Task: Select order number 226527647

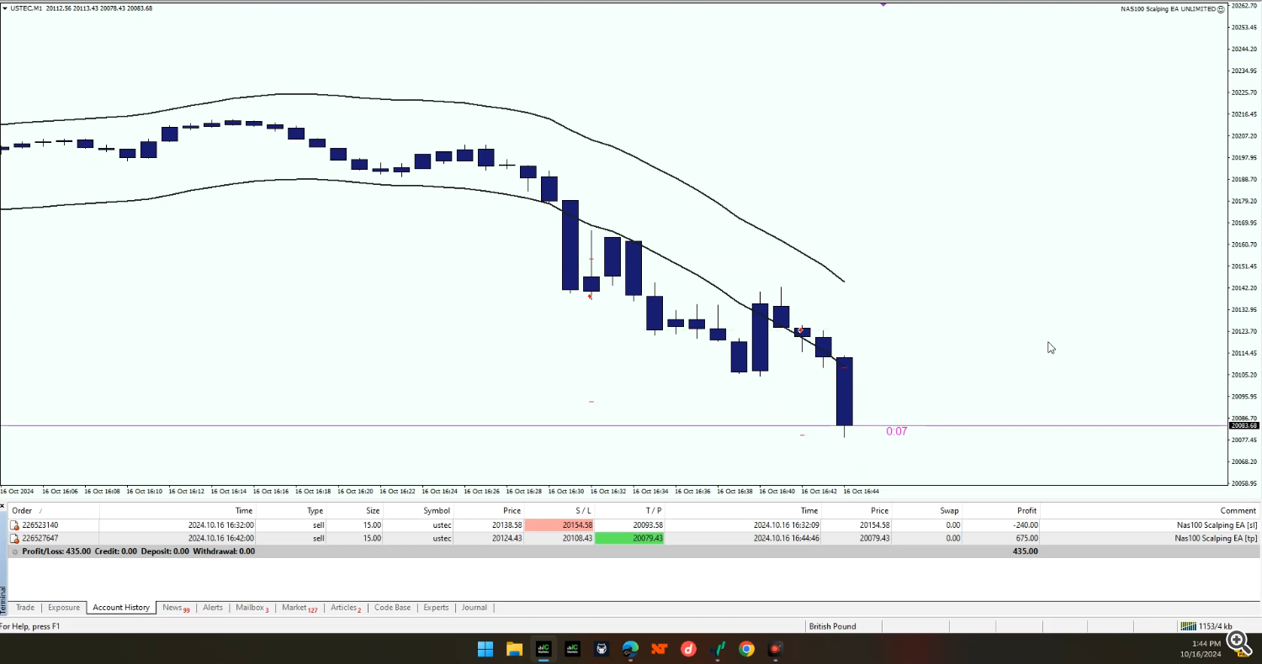Action: [x=40, y=538]
